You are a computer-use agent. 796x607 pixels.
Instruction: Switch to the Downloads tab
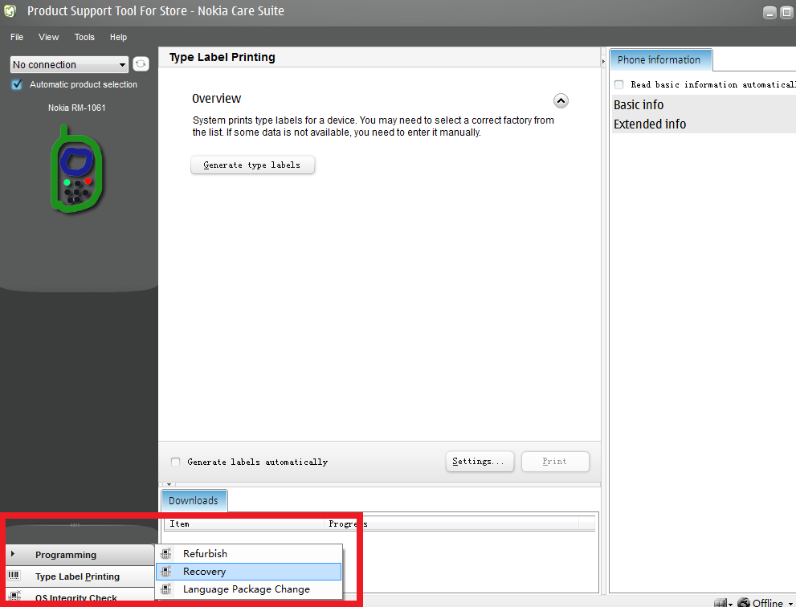pos(194,500)
